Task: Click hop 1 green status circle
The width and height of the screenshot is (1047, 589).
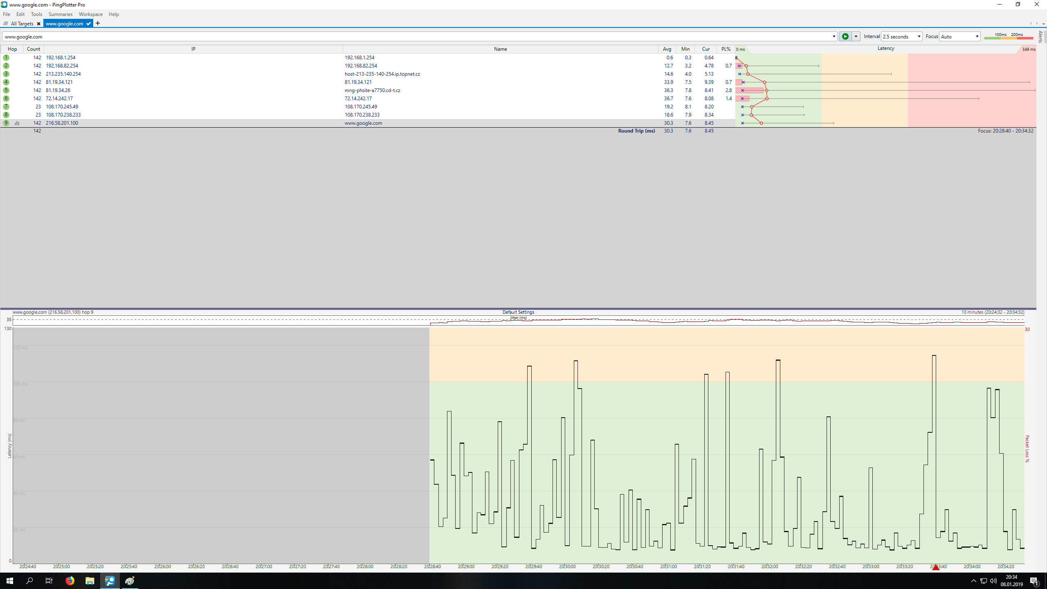Action: coord(6,58)
